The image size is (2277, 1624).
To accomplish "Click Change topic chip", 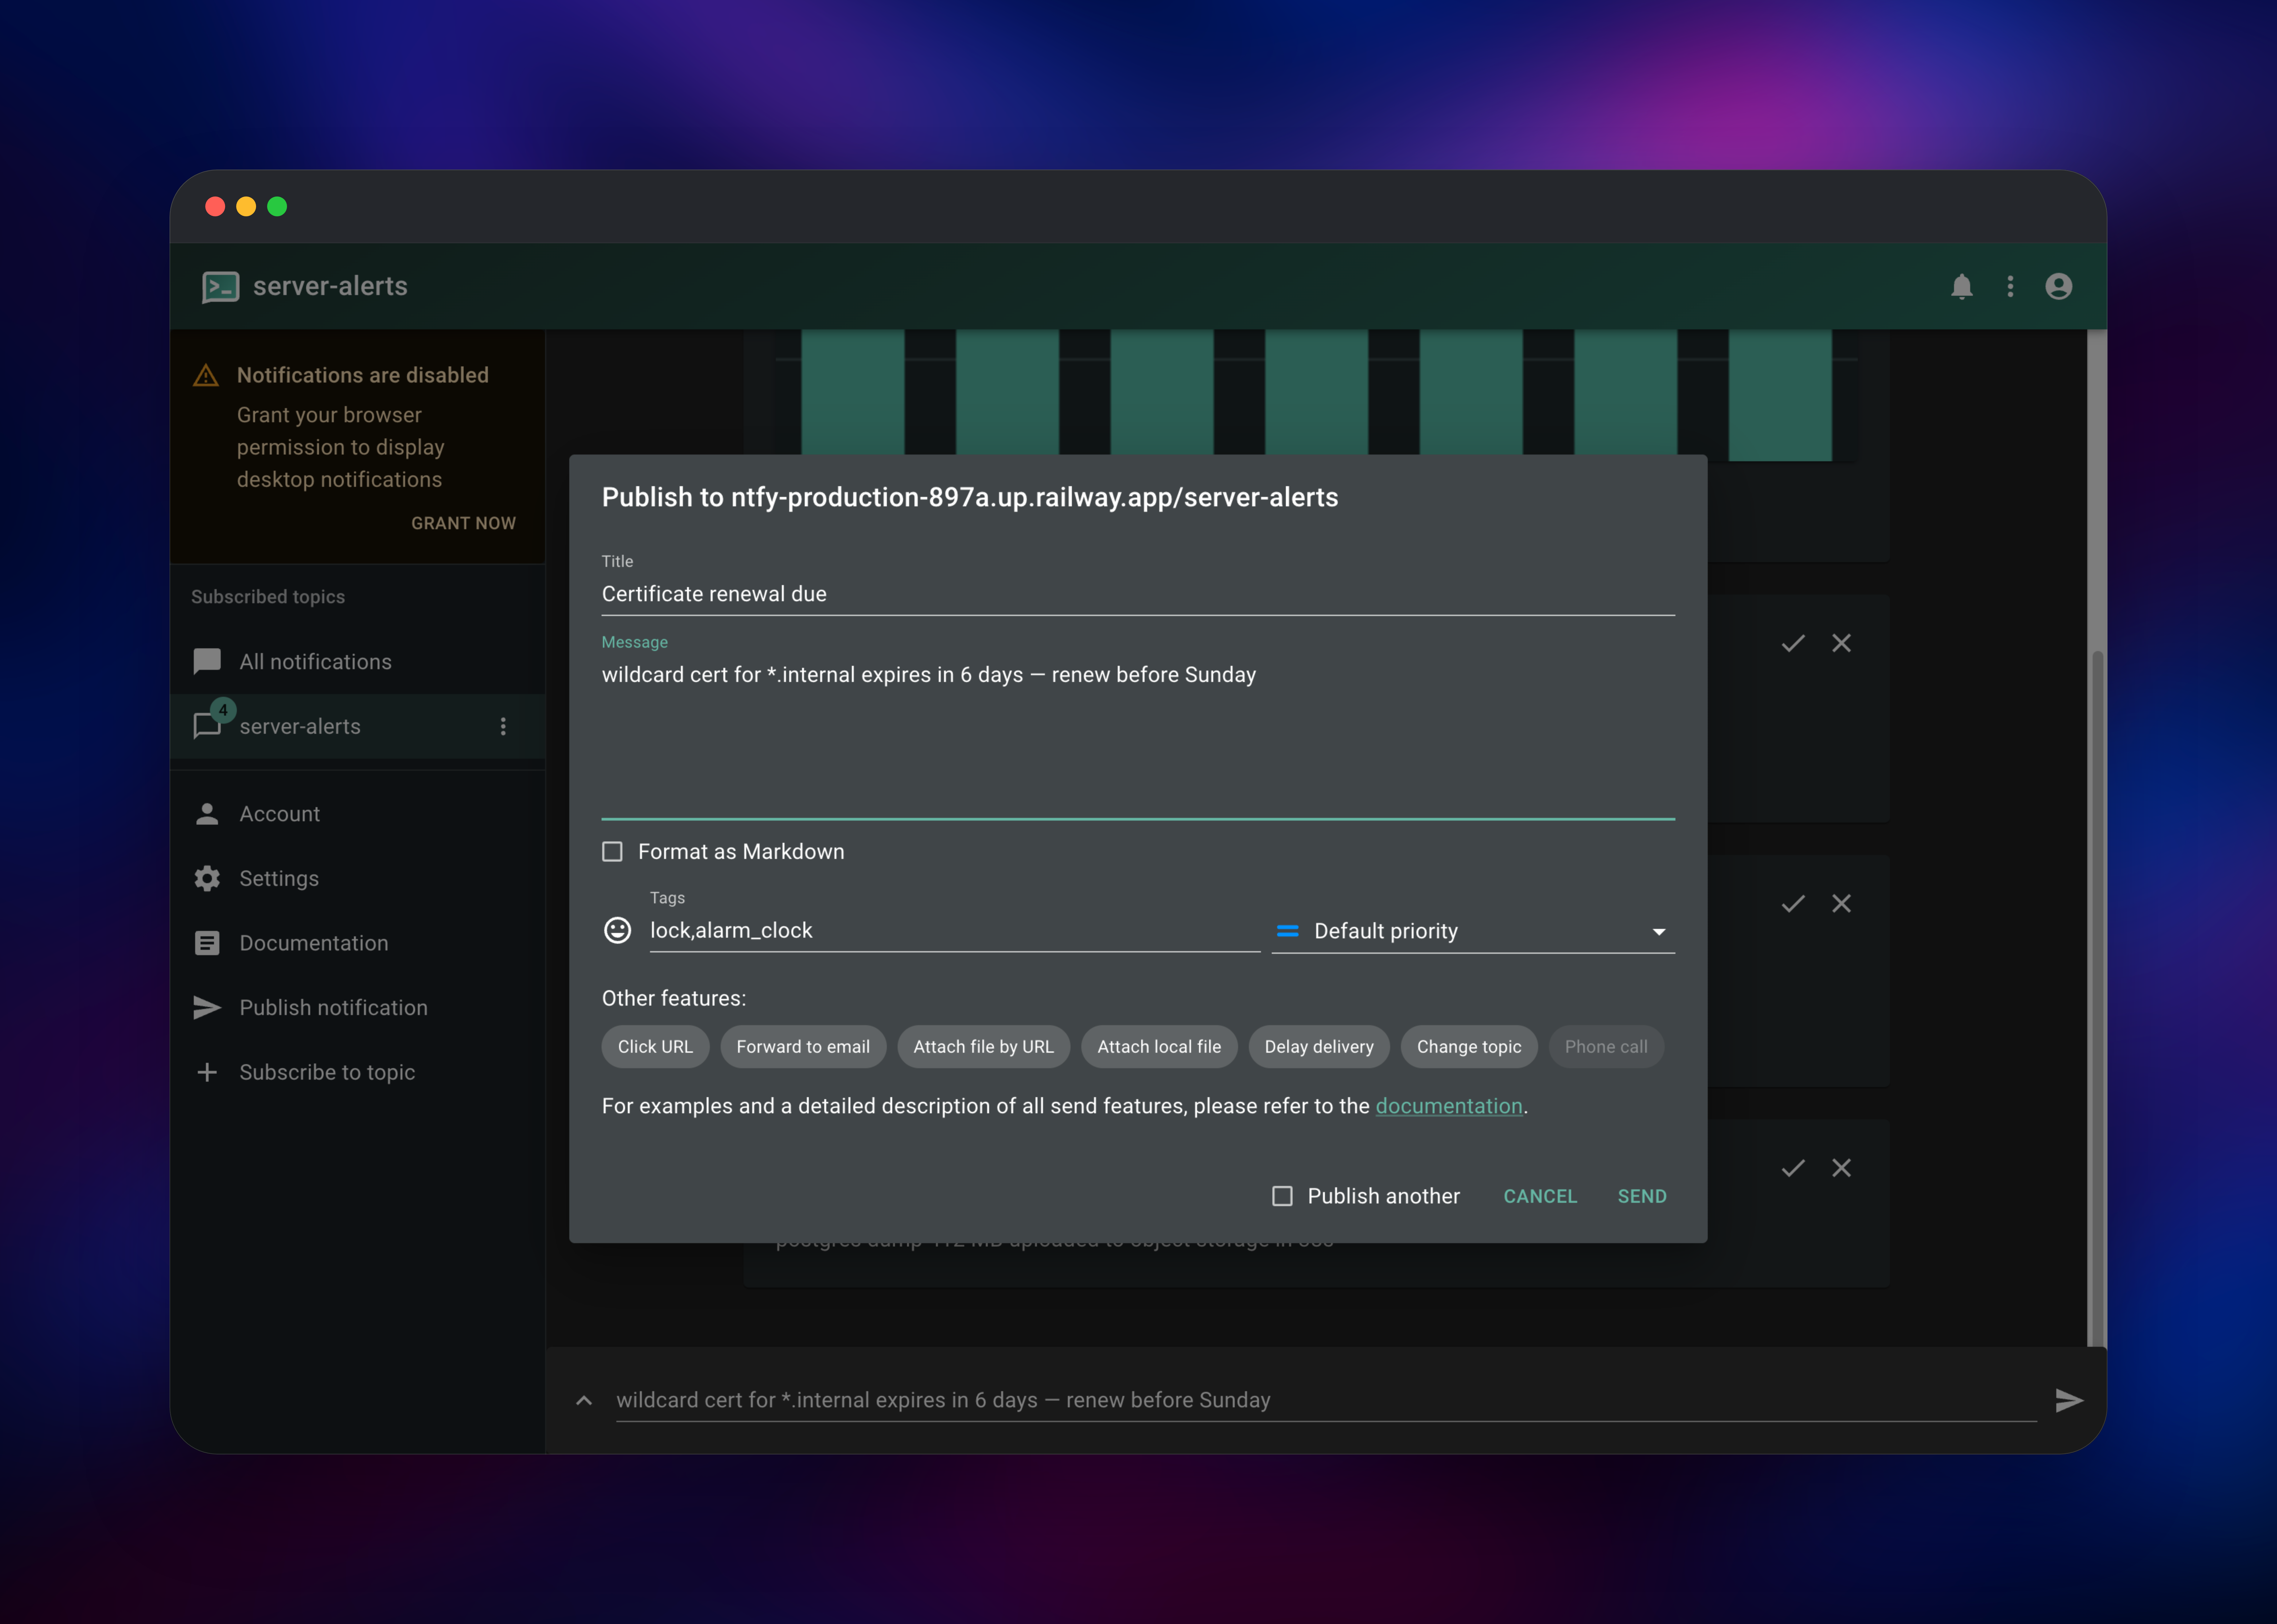I will pos(1469,1047).
